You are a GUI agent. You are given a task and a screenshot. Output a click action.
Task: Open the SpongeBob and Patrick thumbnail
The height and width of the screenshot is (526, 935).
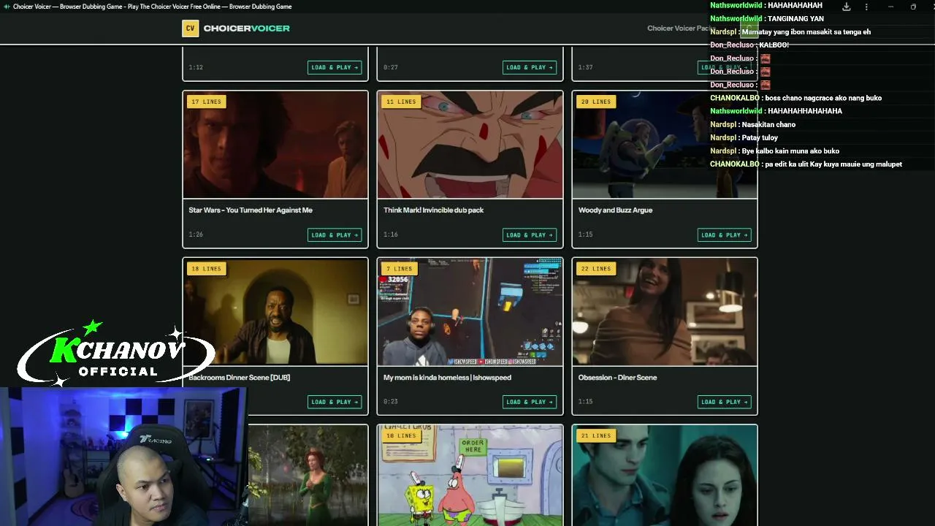(x=470, y=476)
